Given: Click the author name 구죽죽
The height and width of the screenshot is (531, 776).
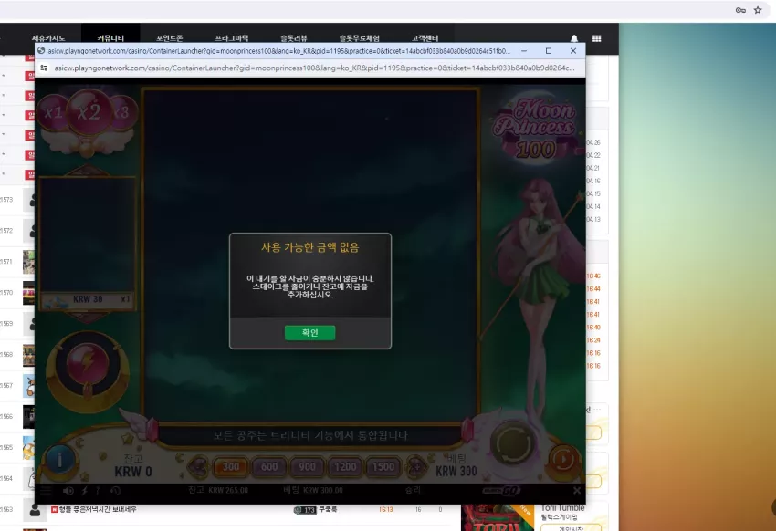Looking at the screenshot, I should click(x=328, y=509).
